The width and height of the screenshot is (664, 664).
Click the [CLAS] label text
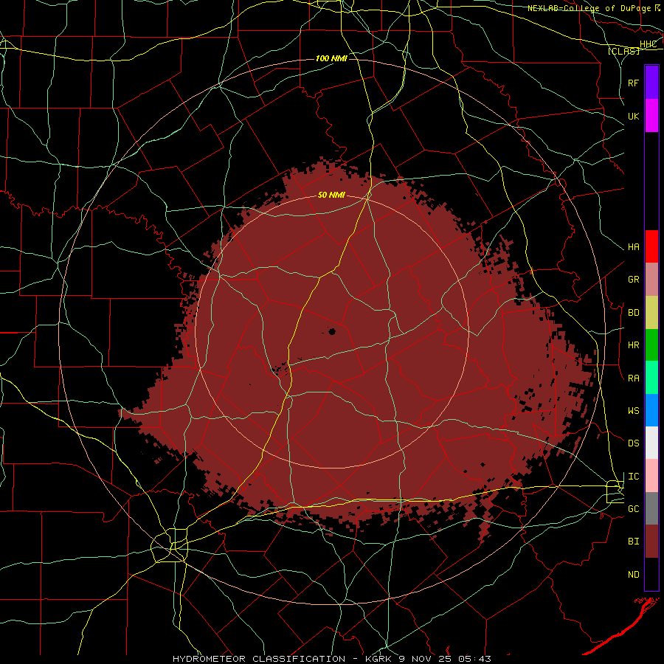[623, 51]
